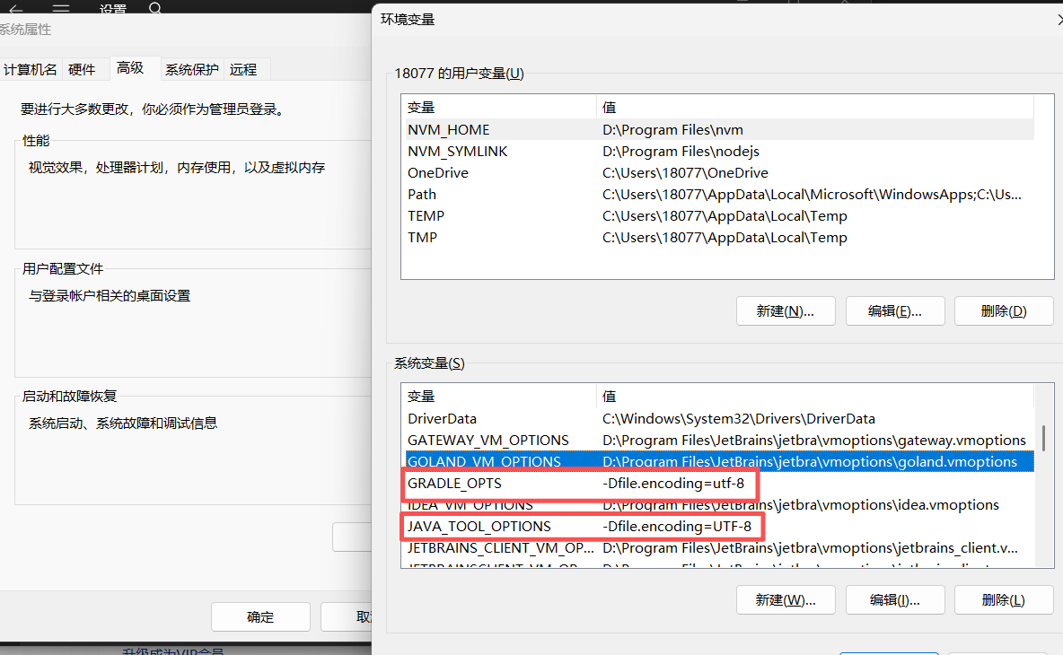The width and height of the screenshot is (1063, 655).
Task: Click the system variables list scrollbar thumb
Action: pyautogui.click(x=1043, y=438)
